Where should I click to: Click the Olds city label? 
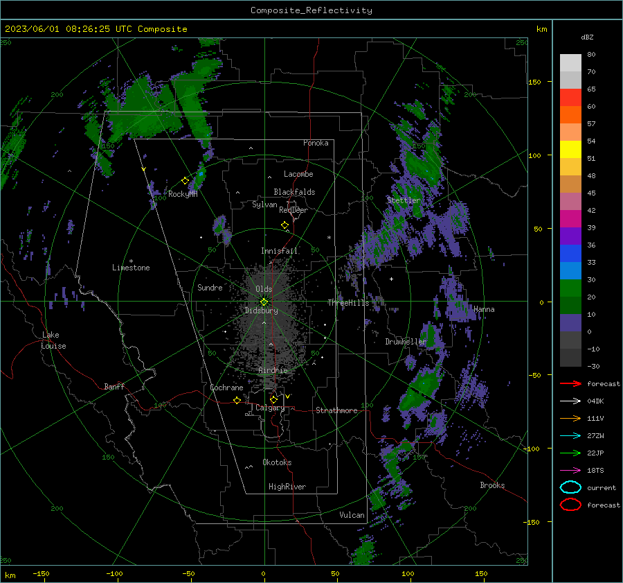[264, 289]
